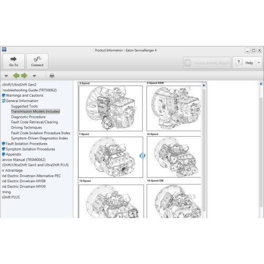Click the Connect toolbar button
This screenshot has height=264, width=264.
coord(37,61)
